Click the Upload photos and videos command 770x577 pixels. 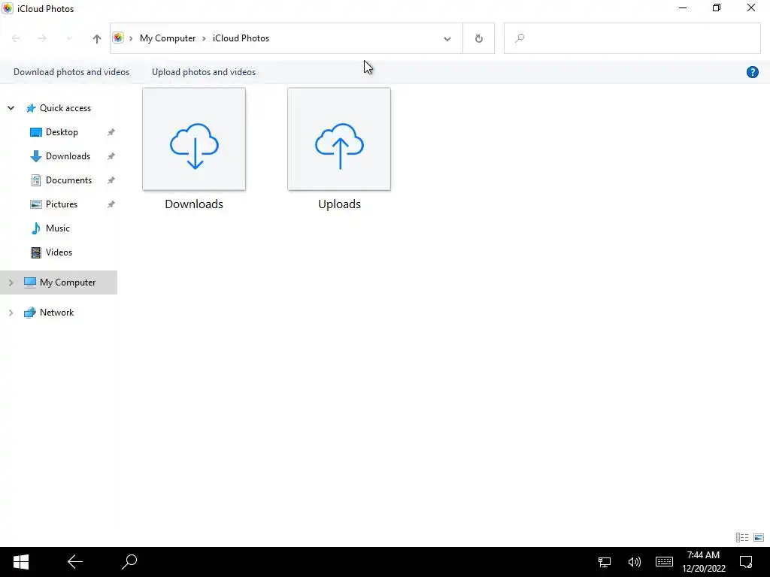click(204, 72)
